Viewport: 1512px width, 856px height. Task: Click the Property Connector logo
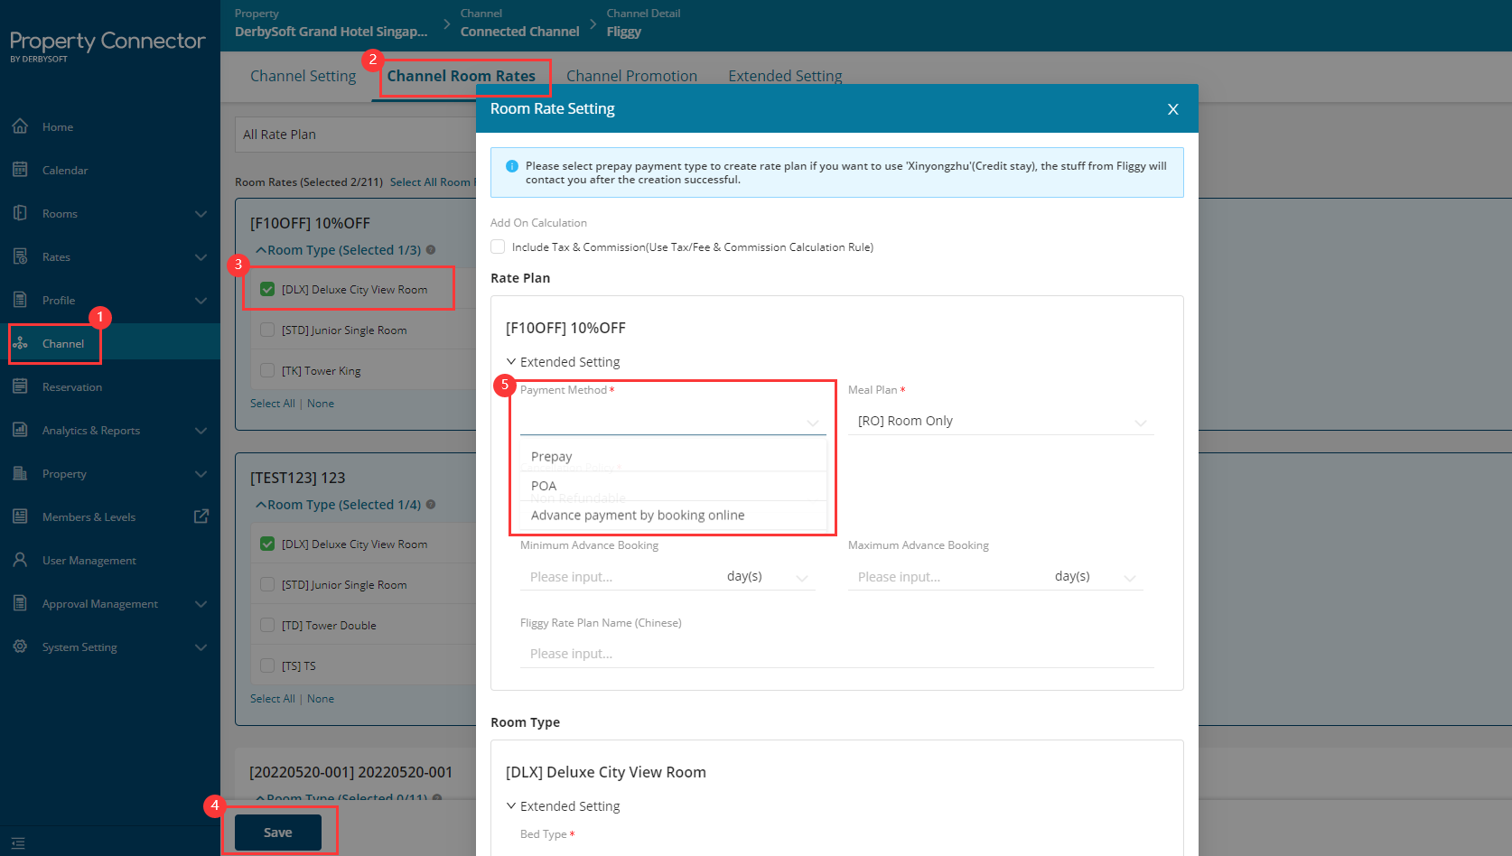point(107,45)
